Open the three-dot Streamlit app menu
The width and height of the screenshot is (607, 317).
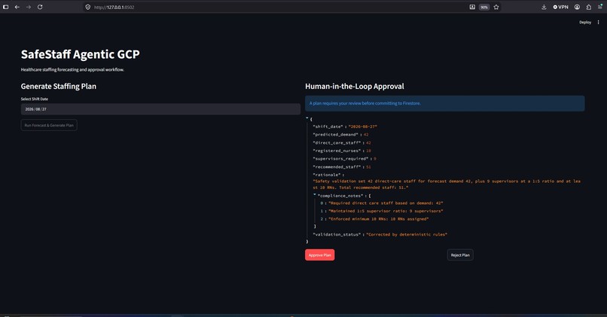point(599,23)
